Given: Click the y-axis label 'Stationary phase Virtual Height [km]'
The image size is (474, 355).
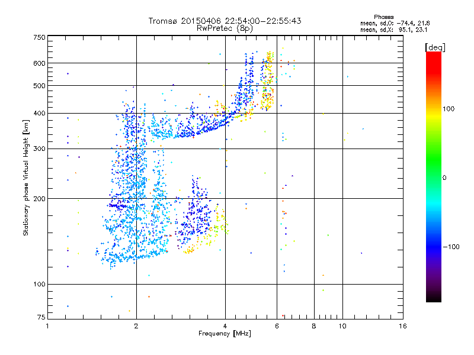Looking at the screenshot, I should pos(25,177).
